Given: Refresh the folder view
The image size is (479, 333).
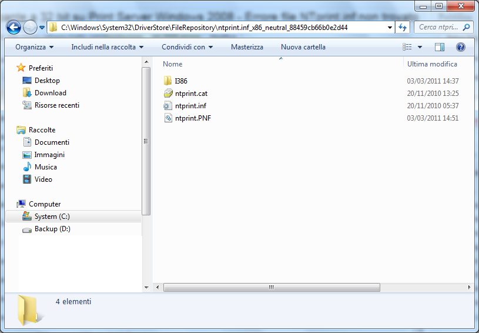Looking at the screenshot, I should pos(403,28).
